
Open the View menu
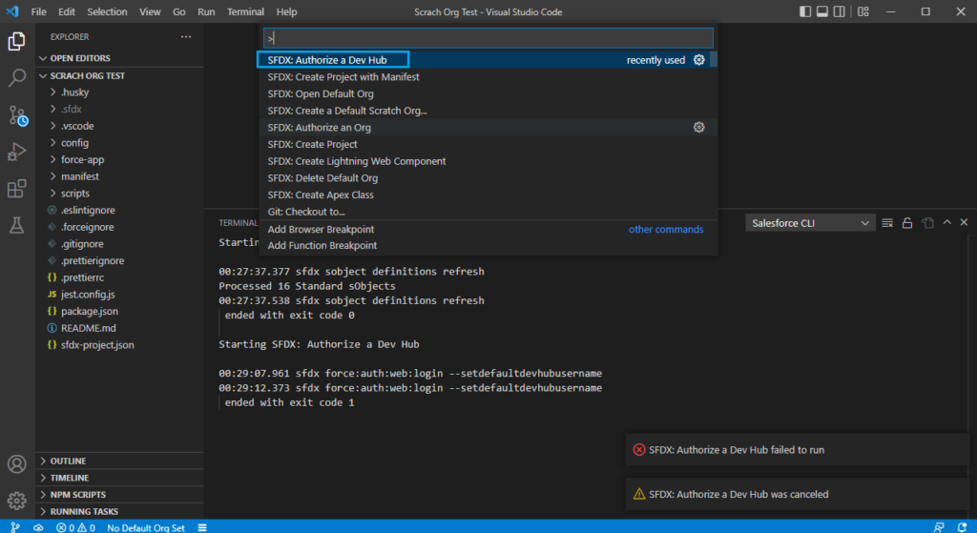click(x=150, y=11)
